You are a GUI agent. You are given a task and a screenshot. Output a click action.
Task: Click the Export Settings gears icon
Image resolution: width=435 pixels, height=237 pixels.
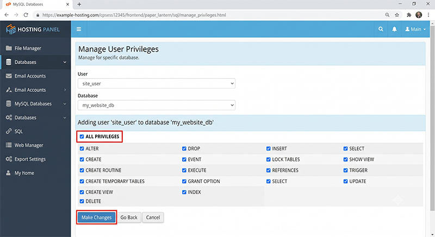9,159
